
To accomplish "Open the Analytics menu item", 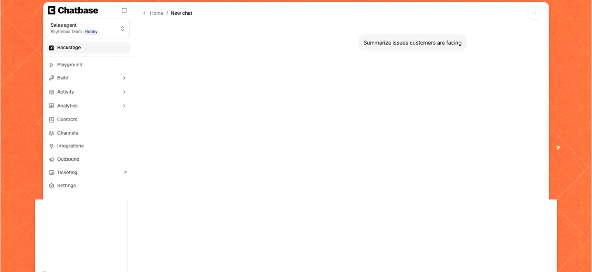I will 88,106.
